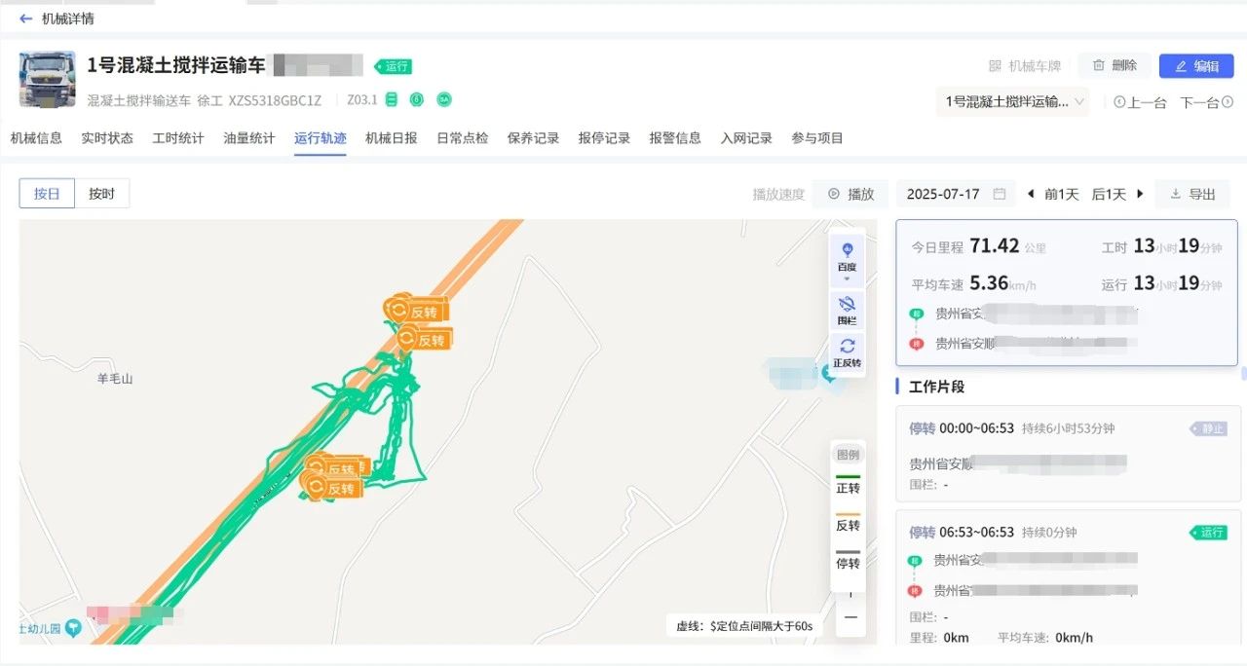Click the gray 停转 legend entry
Viewport: 1247px width, 666px height.
point(848,558)
